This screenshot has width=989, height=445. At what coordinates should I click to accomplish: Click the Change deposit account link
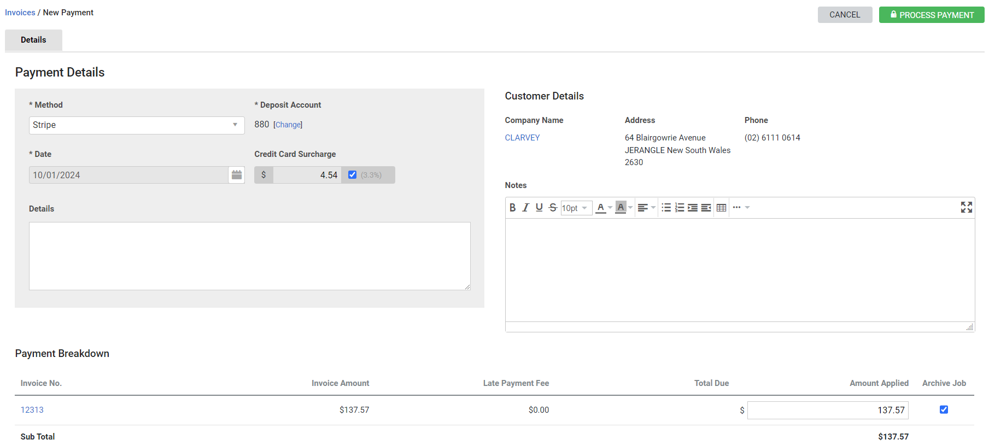[x=288, y=125]
